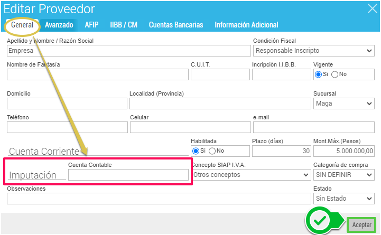The image size is (381, 235).
Task: Select Vigente 'No' radio button
Action: pos(334,74)
